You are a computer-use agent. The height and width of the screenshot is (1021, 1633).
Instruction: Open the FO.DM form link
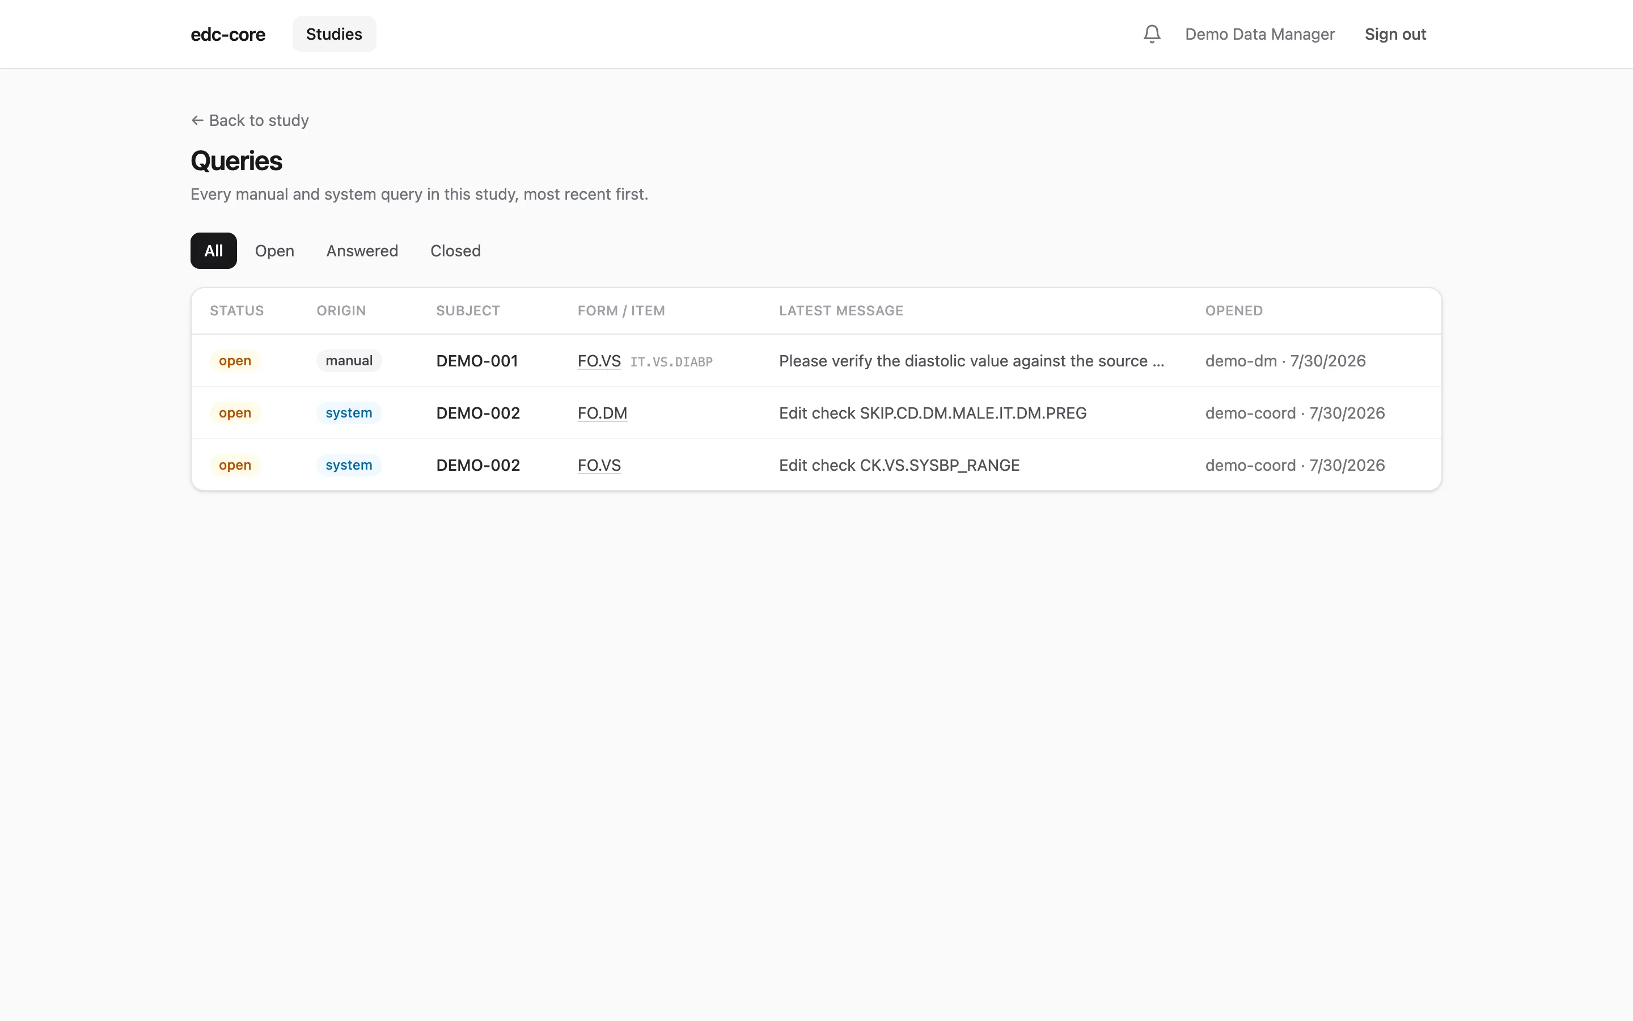pos(602,412)
